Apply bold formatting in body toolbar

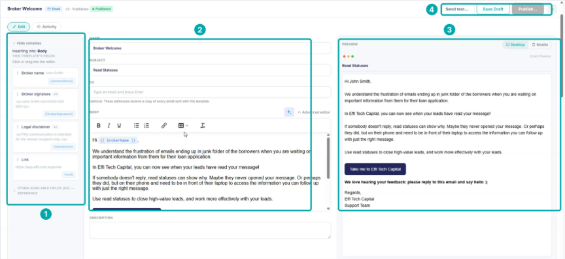pos(99,125)
